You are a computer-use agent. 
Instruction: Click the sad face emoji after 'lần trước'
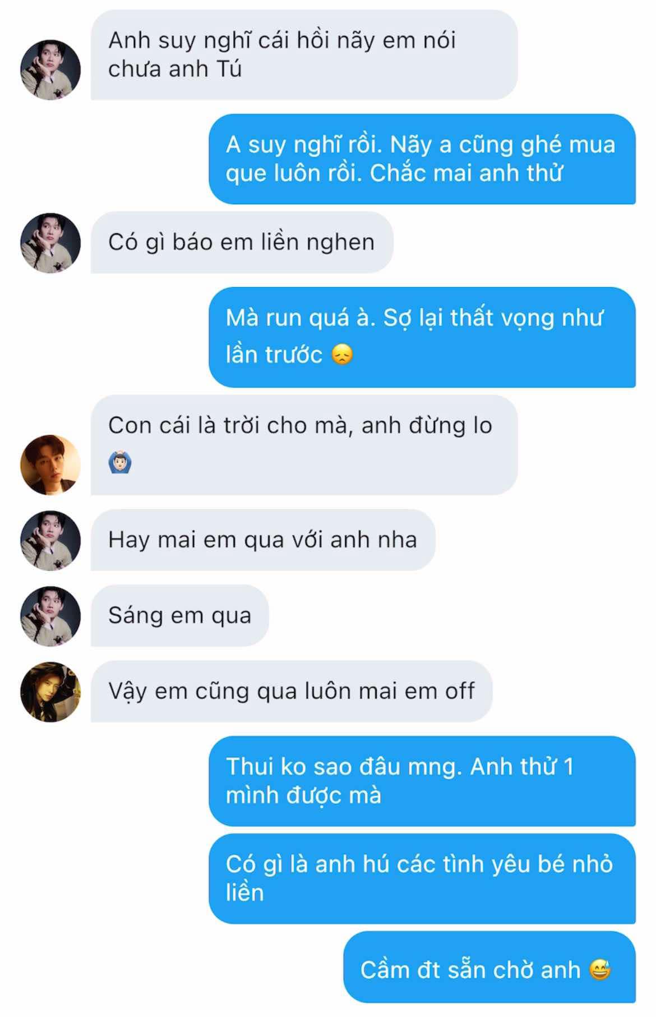point(343,355)
